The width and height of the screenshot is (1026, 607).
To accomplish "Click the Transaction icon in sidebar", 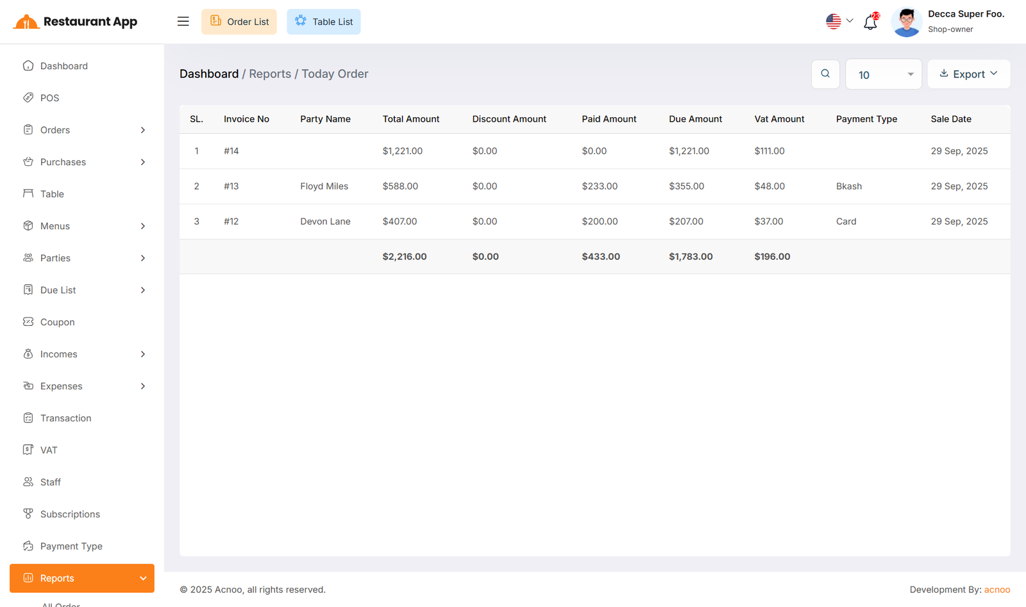I will pyautogui.click(x=28, y=417).
